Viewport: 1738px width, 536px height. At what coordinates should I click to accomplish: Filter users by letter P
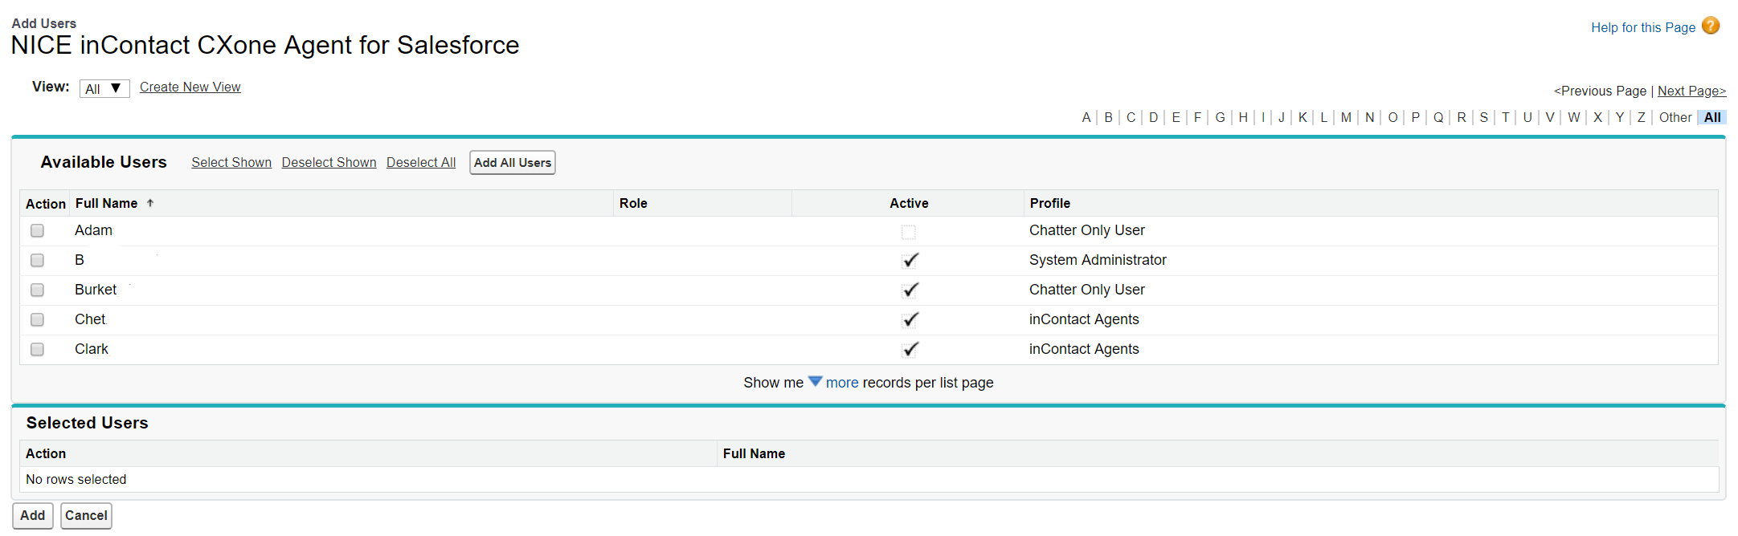click(x=1416, y=117)
